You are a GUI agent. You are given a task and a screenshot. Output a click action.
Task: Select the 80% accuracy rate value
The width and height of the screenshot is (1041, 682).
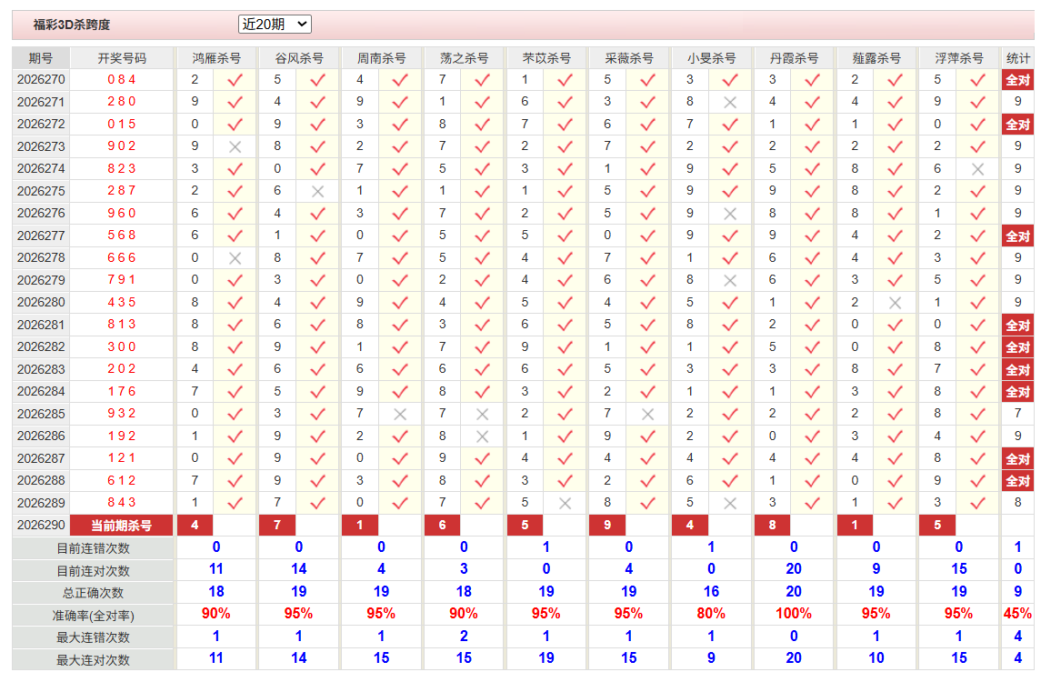(x=711, y=614)
